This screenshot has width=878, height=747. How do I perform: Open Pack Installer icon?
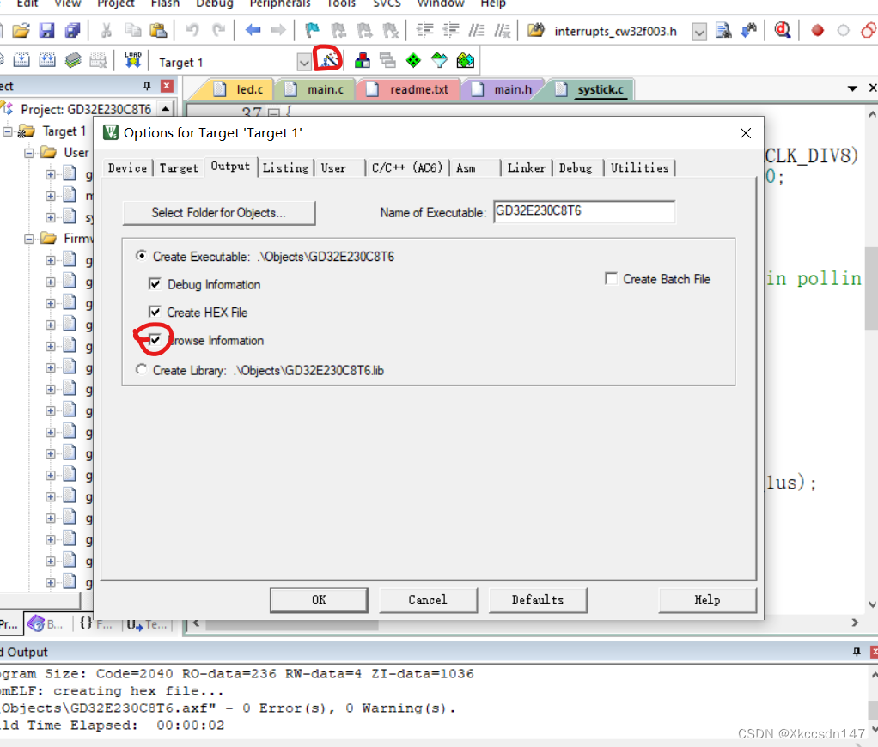[x=466, y=60]
